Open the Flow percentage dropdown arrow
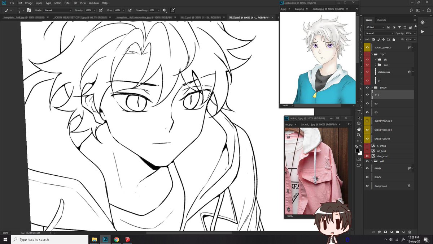Screen dimensions: 433x244 point(123,10)
